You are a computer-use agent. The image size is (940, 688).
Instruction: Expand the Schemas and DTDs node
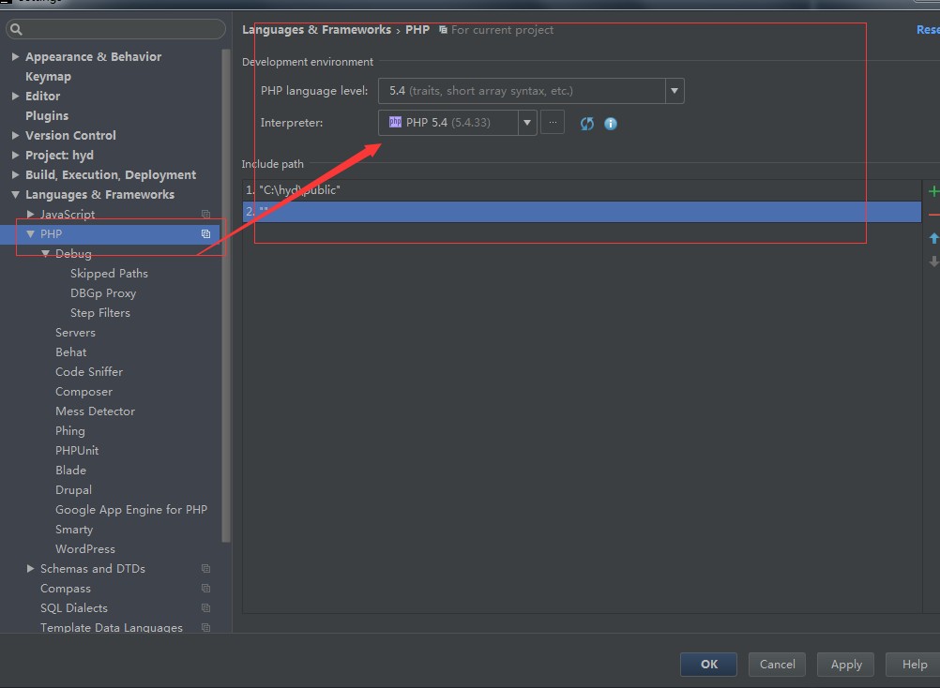pos(31,569)
